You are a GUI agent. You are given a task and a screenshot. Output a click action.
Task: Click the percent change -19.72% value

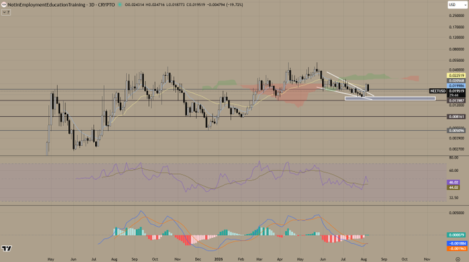[x=235, y=5]
